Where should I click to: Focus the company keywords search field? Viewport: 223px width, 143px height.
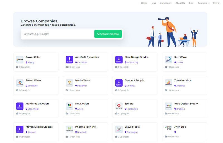pos(57,34)
